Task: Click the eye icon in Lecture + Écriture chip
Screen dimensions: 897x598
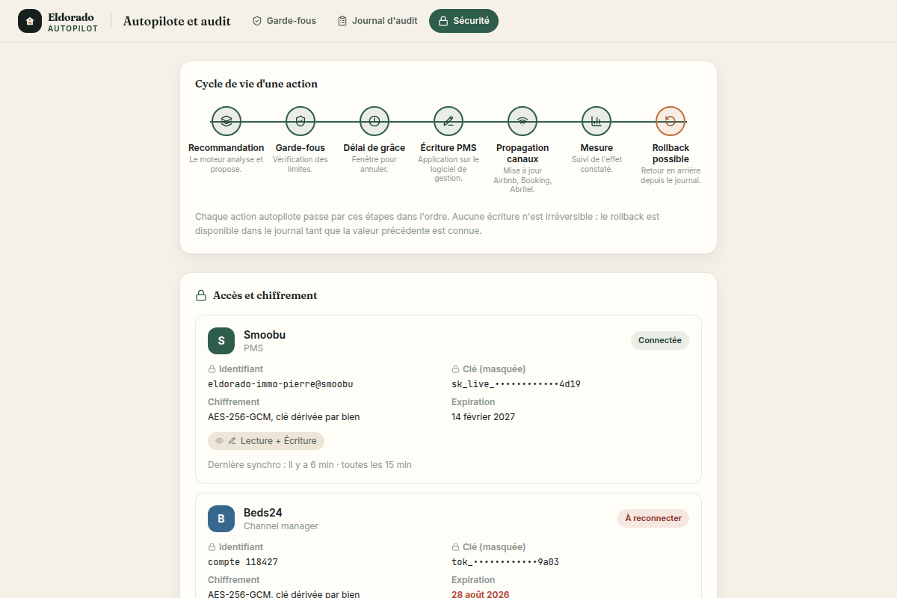Action: pos(220,441)
